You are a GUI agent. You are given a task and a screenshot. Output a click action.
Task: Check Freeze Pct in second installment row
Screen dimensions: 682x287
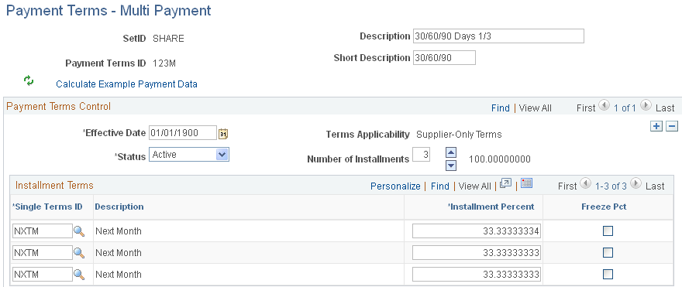pyautogui.click(x=608, y=253)
